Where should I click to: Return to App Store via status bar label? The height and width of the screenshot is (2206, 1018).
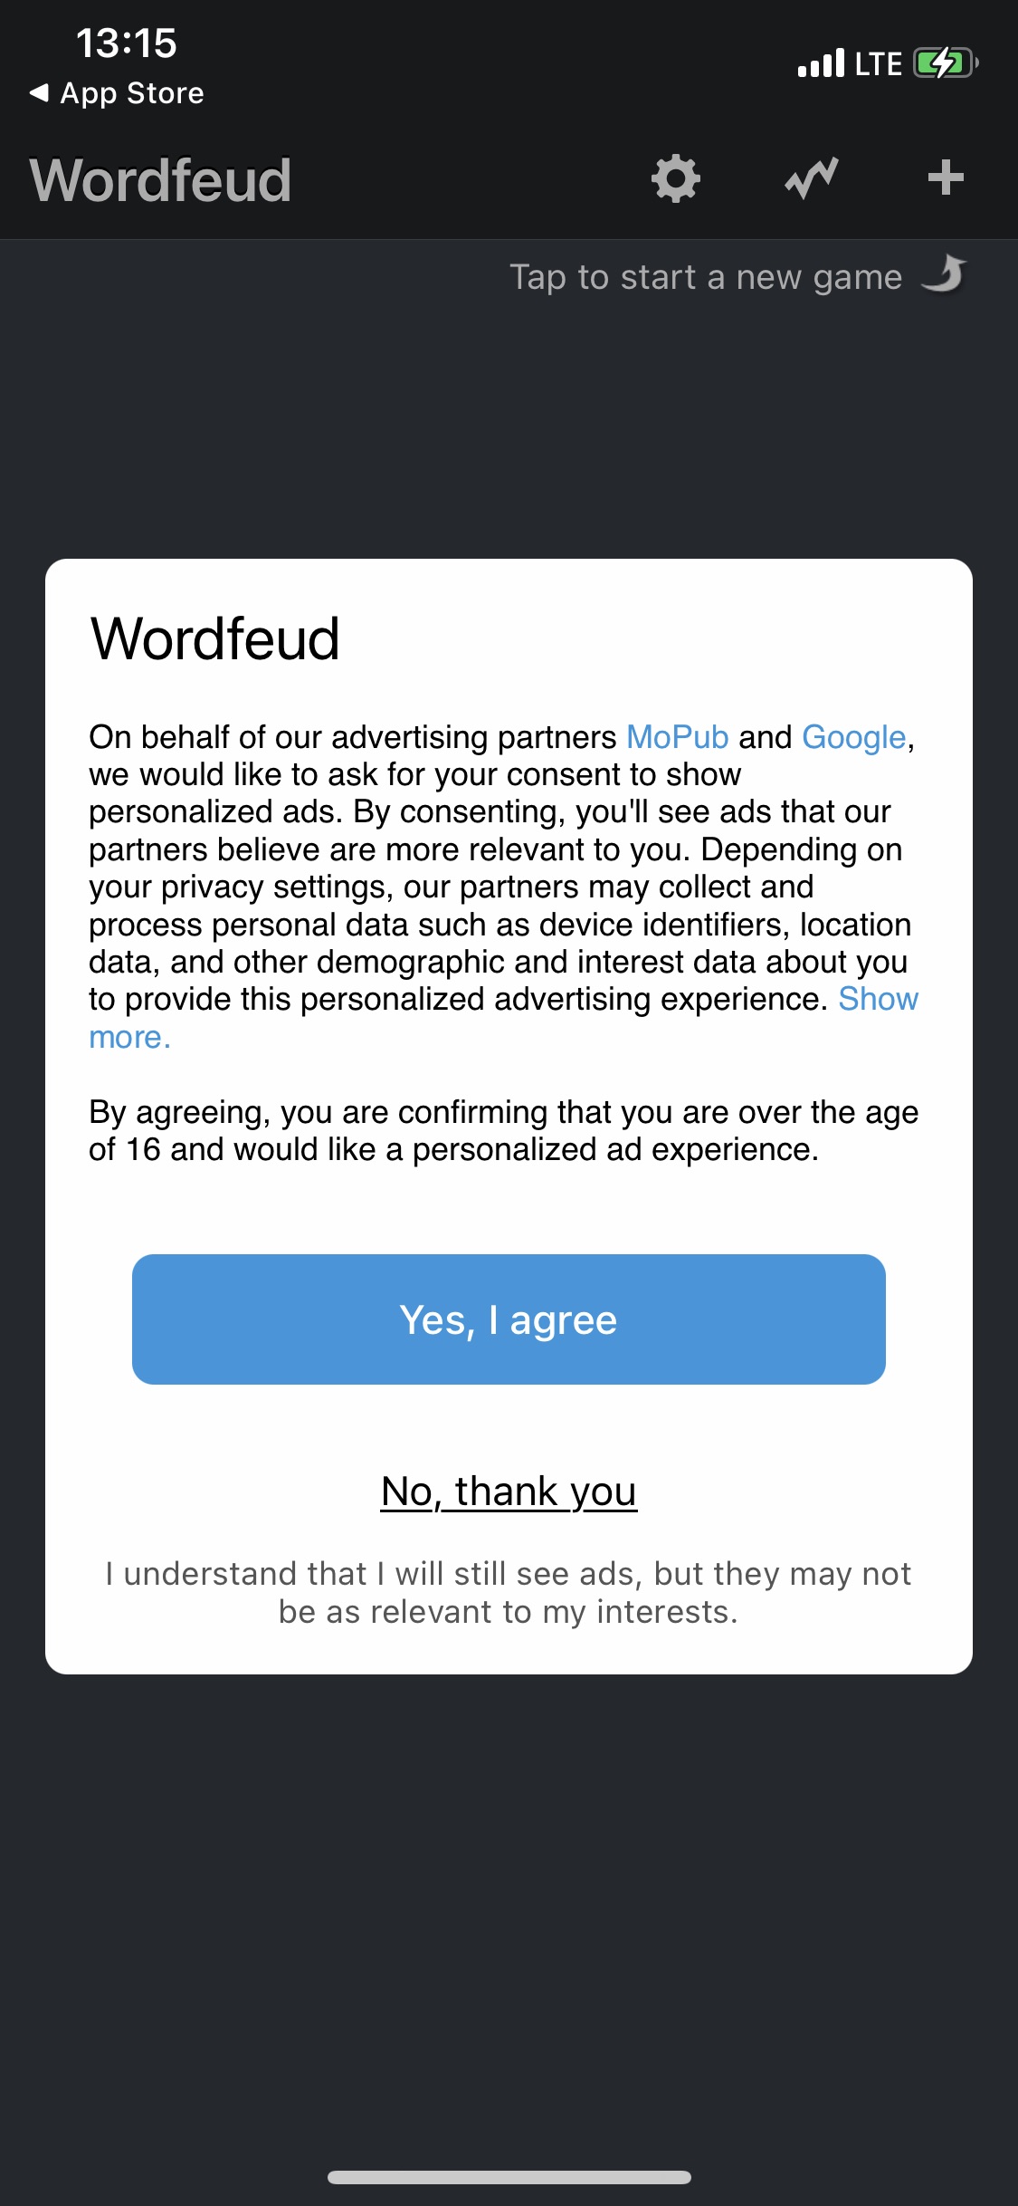tap(132, 93)
